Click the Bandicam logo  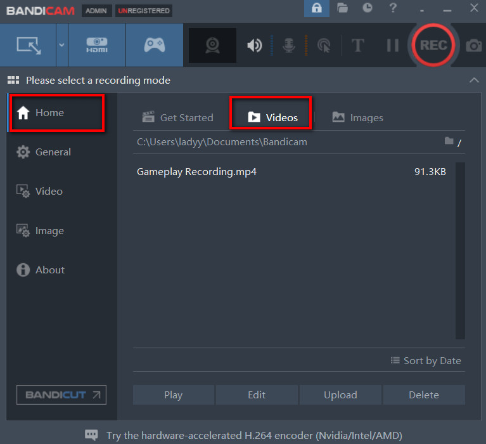[x=41, y=11]
